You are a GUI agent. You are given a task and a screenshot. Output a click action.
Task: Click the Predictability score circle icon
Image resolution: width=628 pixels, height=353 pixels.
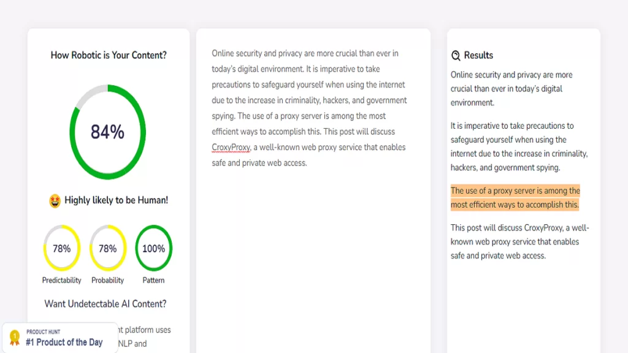coord(61,248)
